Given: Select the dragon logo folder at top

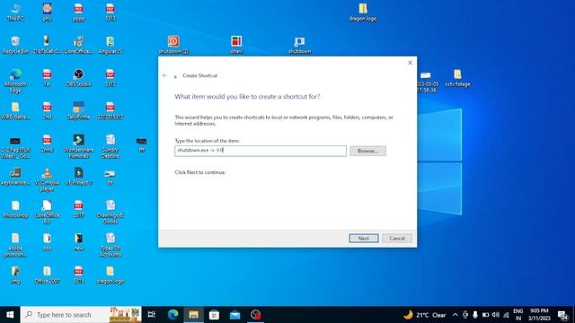Looking at the screenshot, I should coord(363,13).
